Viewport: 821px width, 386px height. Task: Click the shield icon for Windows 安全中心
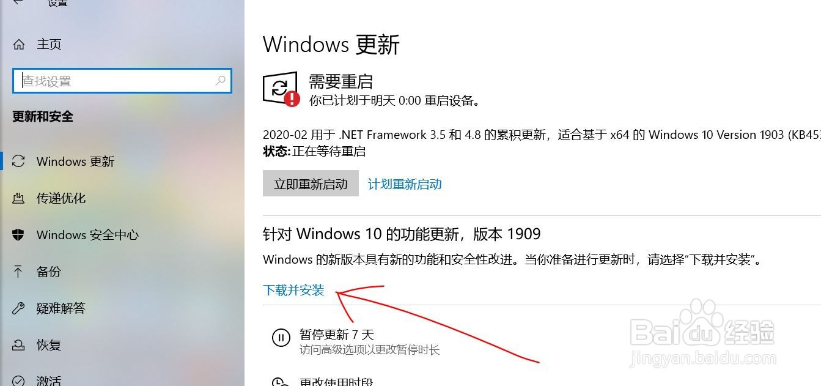[19, 235]
